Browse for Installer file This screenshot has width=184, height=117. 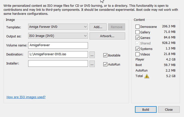(x=92, y=64)
